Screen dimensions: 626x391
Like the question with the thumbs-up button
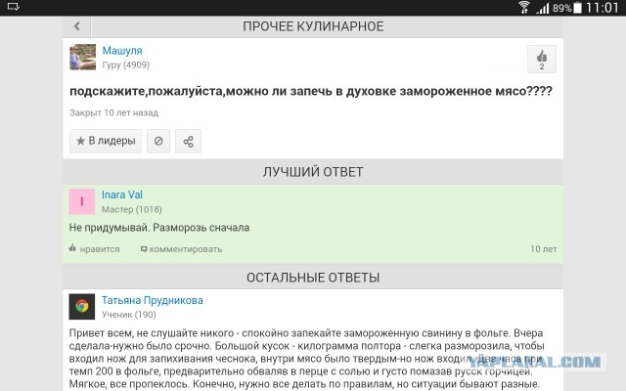[541, 59]
